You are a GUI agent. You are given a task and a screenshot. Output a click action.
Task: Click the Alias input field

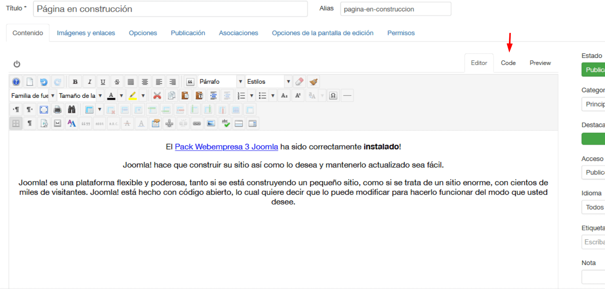pyautogui.click(x=396, y=9)
